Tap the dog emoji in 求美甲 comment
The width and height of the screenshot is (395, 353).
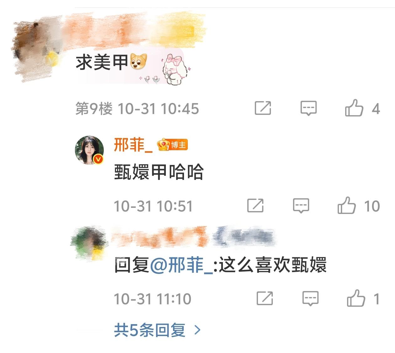point(138,61)
